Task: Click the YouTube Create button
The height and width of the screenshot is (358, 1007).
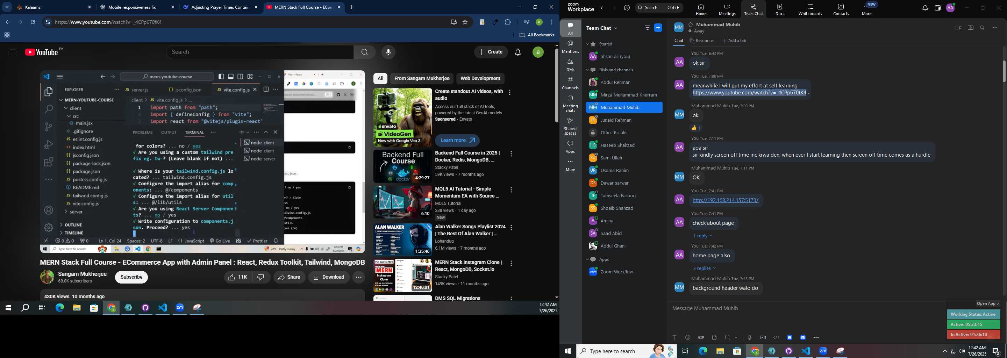Action: pyautogui.click(x=491, y=52)
